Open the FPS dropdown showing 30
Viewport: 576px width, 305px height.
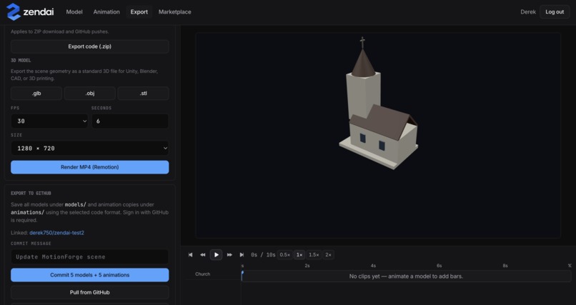[x=49, y=121]
